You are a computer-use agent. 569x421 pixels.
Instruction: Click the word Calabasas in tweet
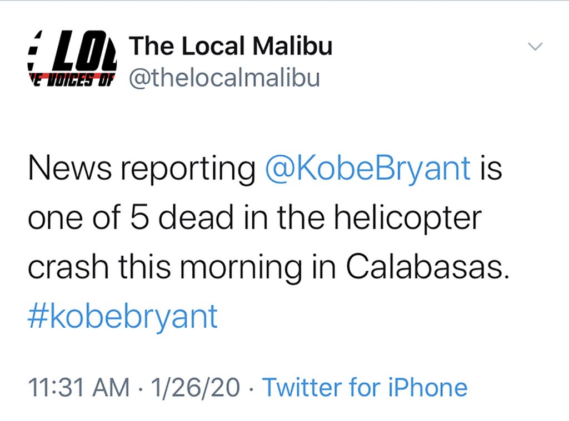pyautogui.click(x=427, y=267)
